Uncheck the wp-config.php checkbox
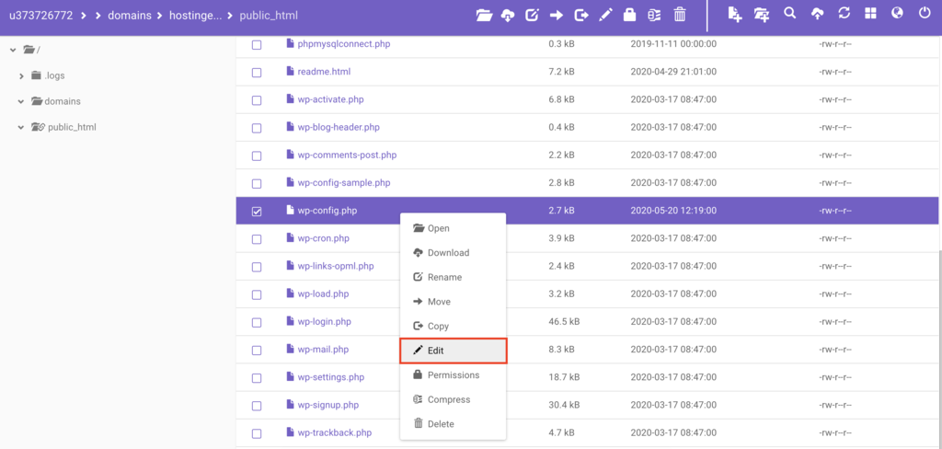This screenshot has height=449, width=942. pos(257,212)
